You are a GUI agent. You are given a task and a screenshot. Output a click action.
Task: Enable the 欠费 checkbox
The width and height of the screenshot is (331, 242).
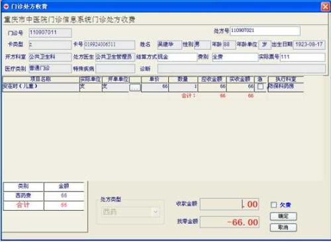(x=273, y=205)
